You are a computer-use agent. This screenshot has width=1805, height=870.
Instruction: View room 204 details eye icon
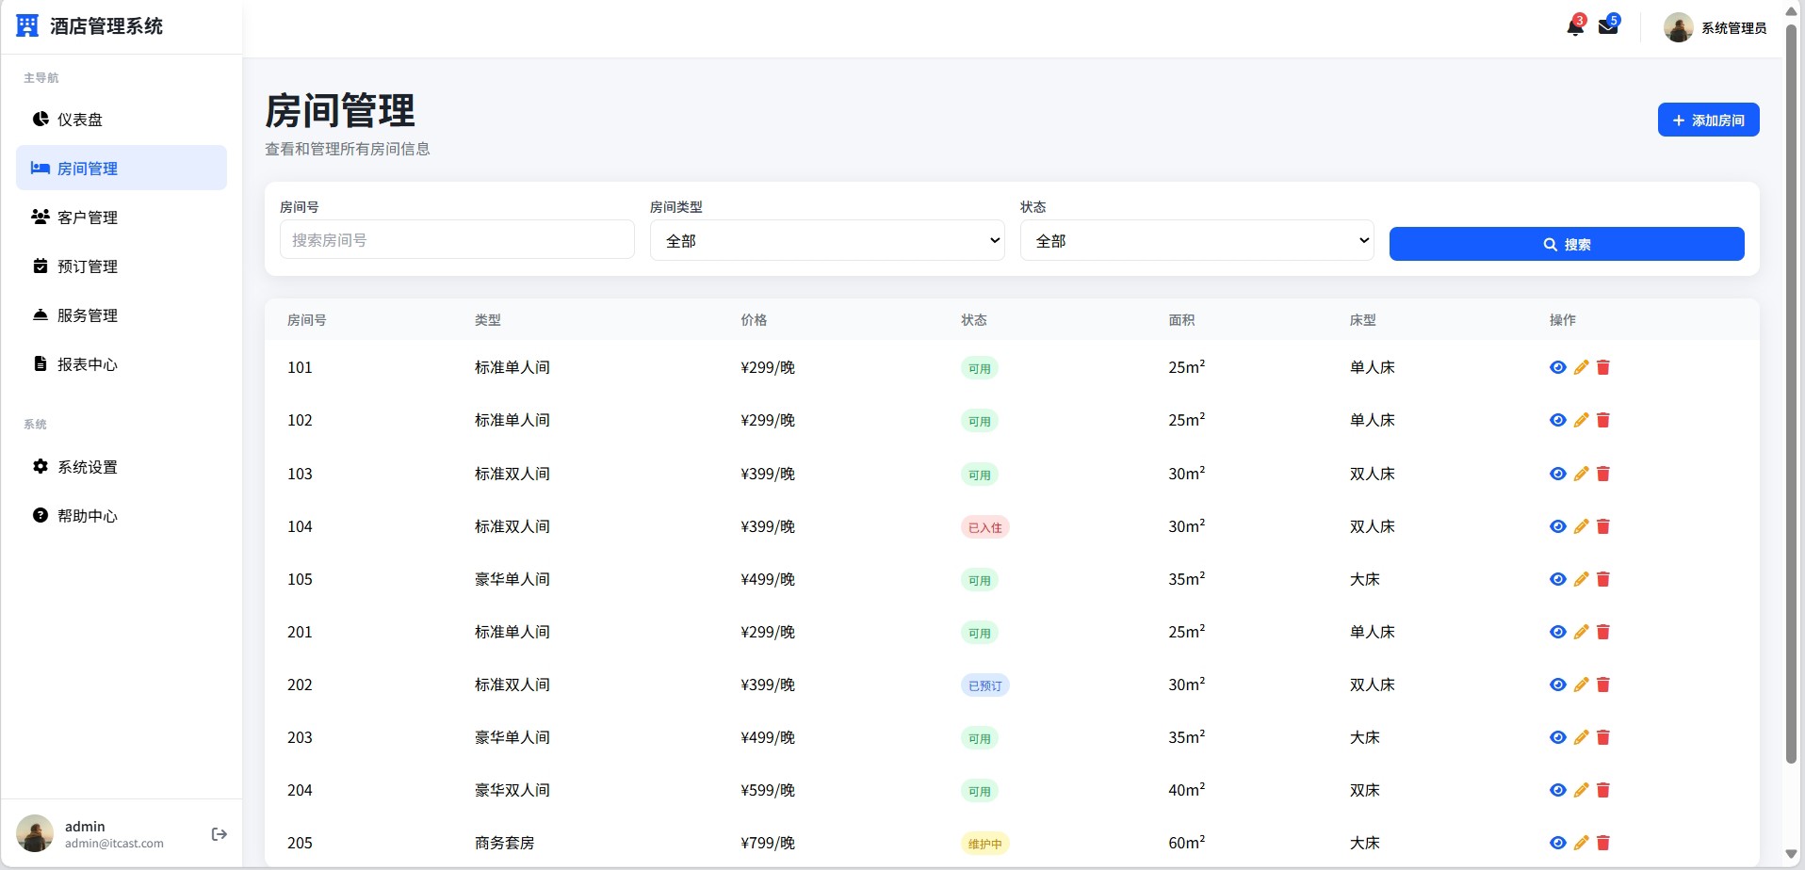coord(1557,790)
